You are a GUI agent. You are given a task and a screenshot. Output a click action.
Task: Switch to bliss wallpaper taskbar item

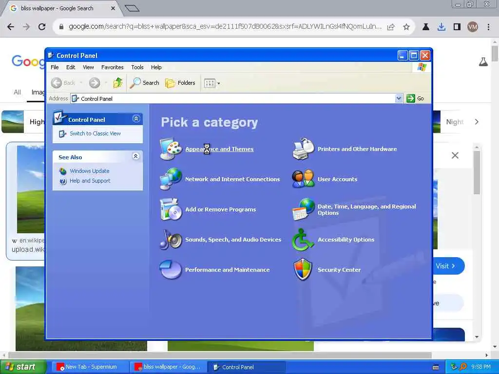pos(168,367)
